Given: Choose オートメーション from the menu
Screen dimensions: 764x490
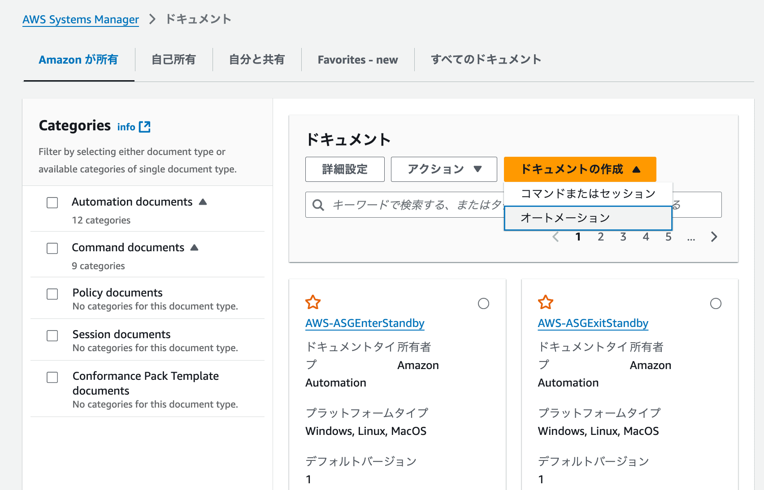Looking at the screenshot, I should (x=588, y=218).
